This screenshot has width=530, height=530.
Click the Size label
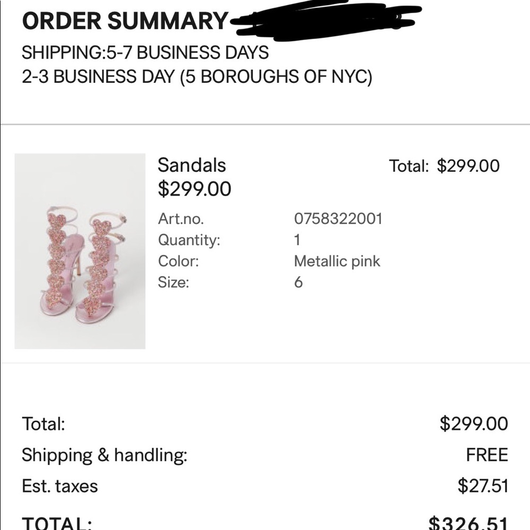tap(173, 282)
